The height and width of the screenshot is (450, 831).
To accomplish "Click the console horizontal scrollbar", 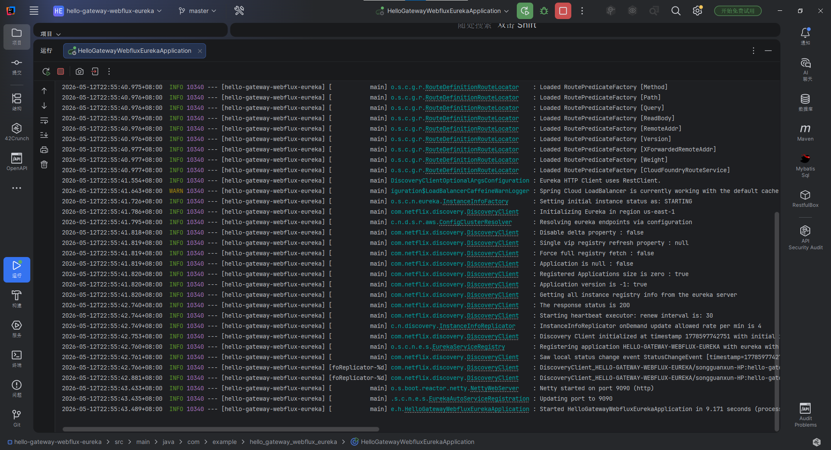I will click(221, 429).
